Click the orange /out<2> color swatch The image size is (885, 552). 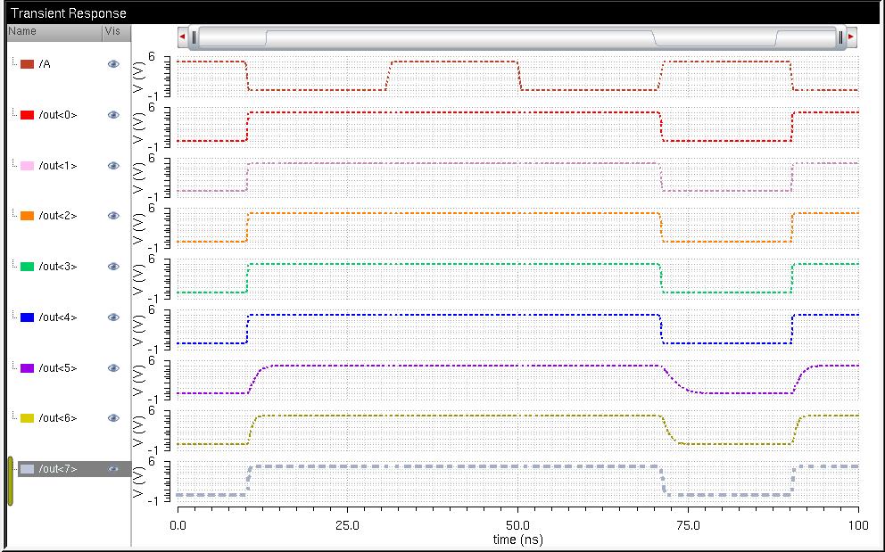[x=27, y=216]
